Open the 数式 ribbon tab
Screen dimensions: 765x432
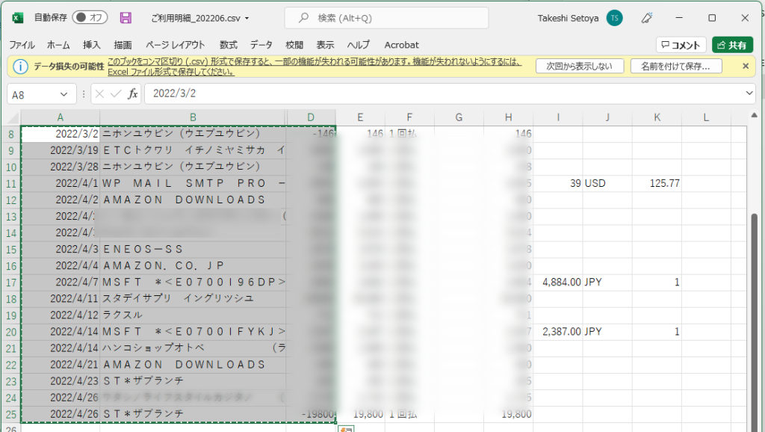point(229,45)
